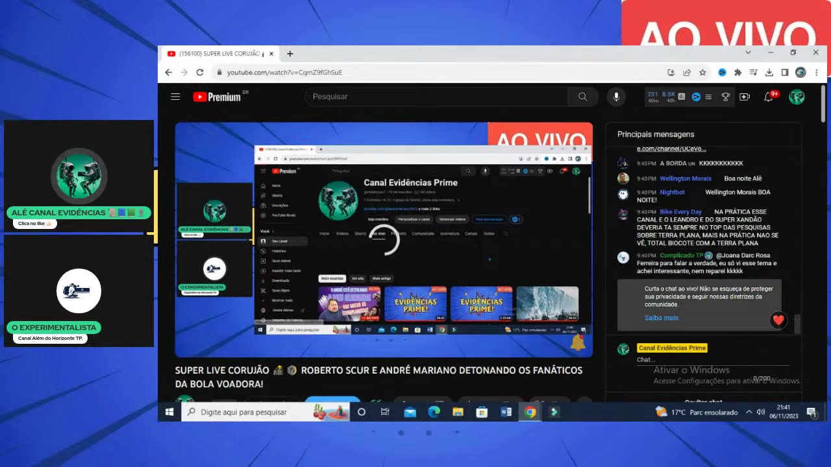Viewport: 831px width, 467px height.
Task: Switch to Chrome on taskbar
Action: 530,412
